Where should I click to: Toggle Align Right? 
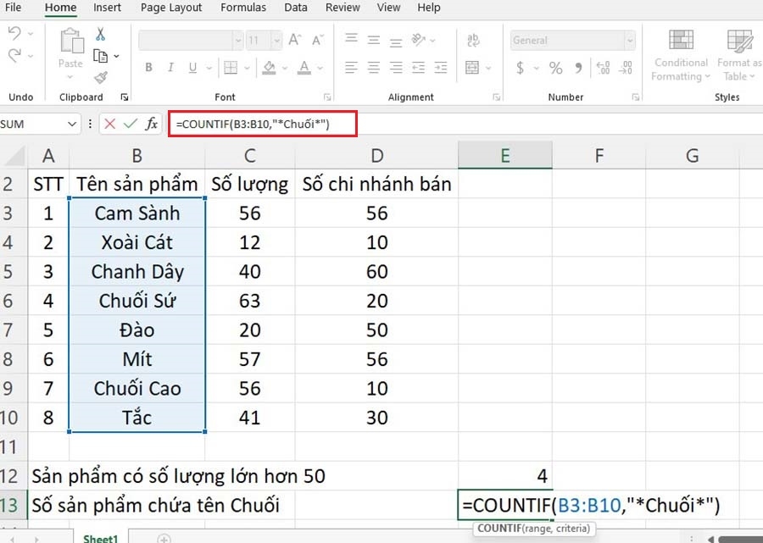tap(396, 68)
